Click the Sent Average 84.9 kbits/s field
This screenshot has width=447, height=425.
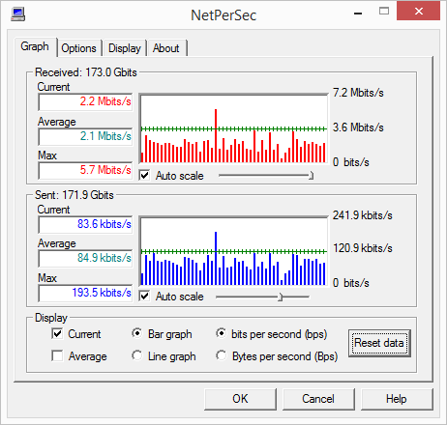tap(85, 258)
